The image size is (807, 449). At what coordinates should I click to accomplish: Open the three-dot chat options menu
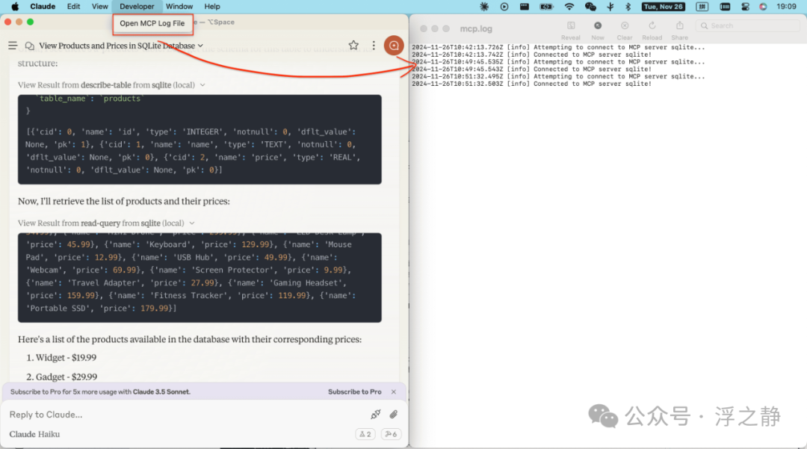click(374, 46)
